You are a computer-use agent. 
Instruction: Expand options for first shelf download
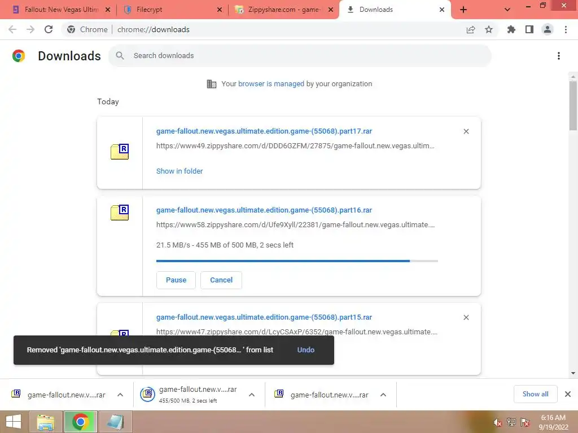pos(120,395)
